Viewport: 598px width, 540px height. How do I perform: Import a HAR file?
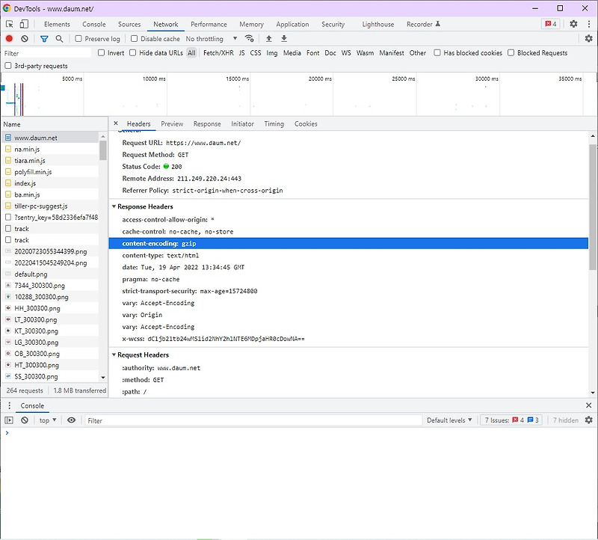click(269, 37)
